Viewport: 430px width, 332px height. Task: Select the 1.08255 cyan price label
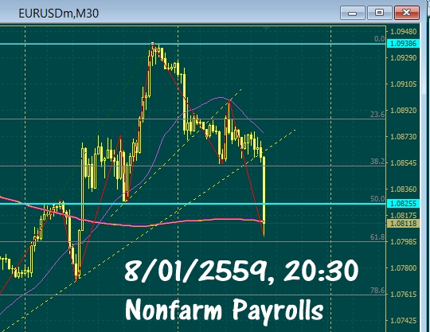coord(403,204)
